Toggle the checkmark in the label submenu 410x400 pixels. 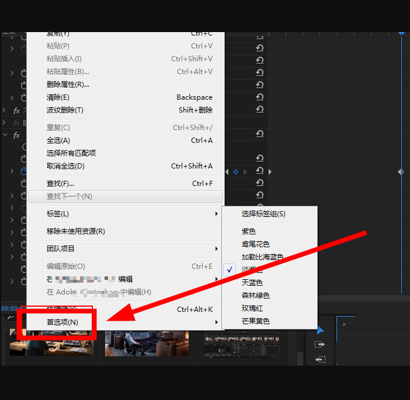[x=230, y=270]
